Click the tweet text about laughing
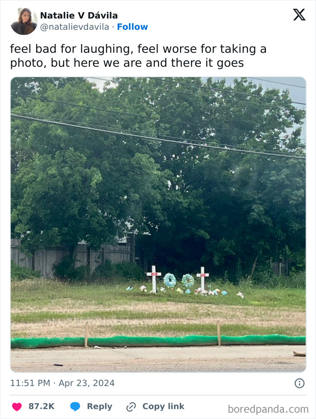The height and width of the screenshot is (419, 316). tap(138, 56)
